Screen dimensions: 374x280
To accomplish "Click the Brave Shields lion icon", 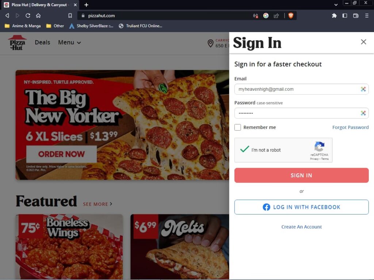I will click(290, 16).
